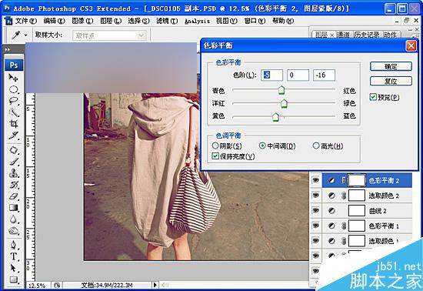Select the Clone Stamp tool
Image resolution: width=423 pixels, height=291 pixels.
(x=13, y=173)
